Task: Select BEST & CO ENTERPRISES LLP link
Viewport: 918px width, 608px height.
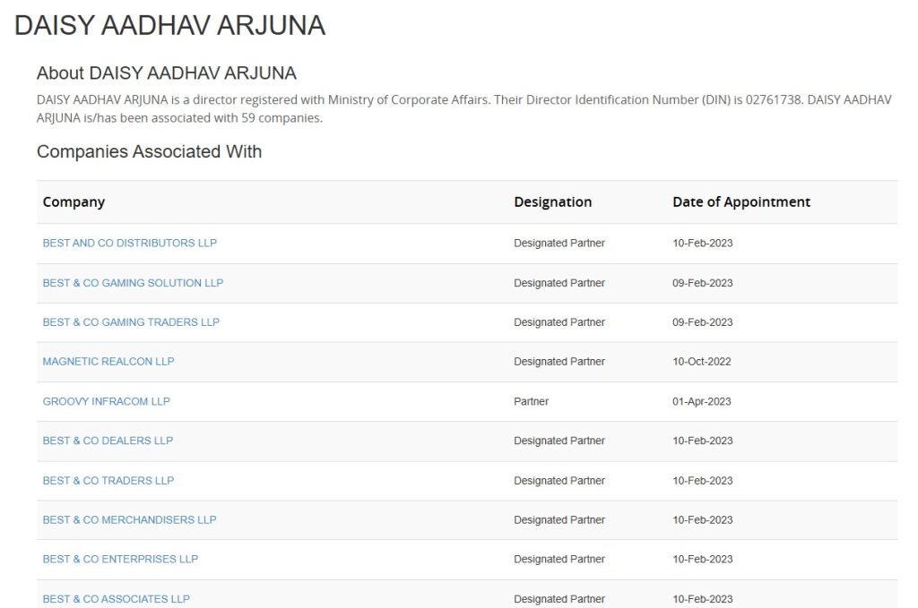Action: coord(120,559)
